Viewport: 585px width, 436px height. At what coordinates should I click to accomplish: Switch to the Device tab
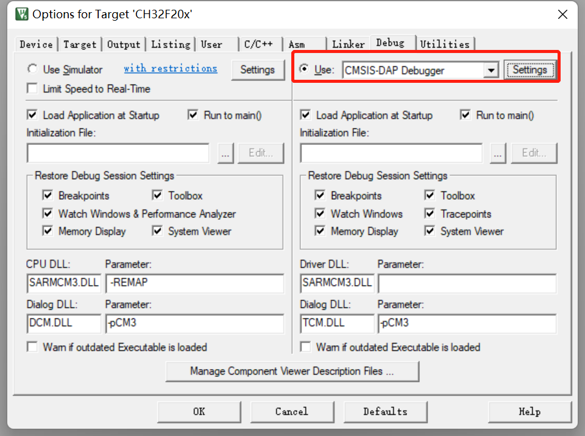click(x=36, y=44)
